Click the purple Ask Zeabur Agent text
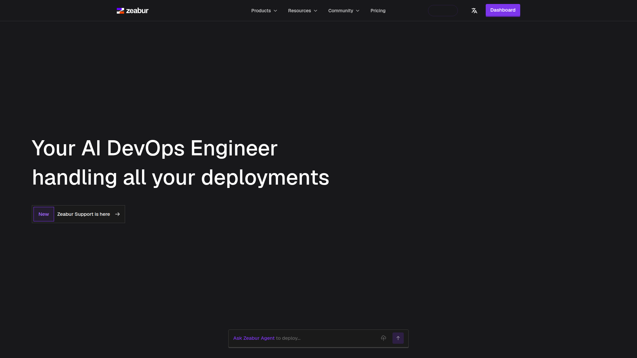 point(254,338)
